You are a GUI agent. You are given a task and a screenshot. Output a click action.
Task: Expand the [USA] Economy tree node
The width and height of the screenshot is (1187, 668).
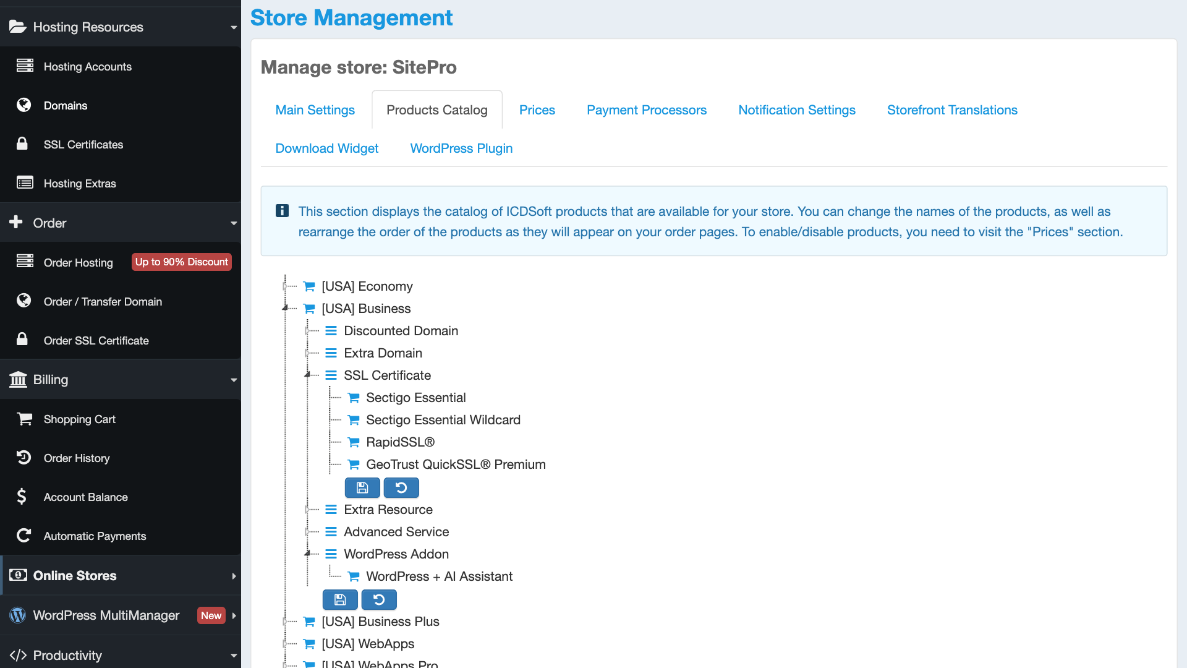[x=286, y=286]
